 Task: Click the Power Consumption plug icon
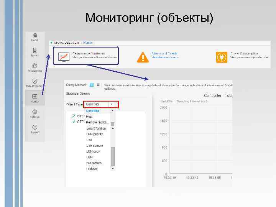point(222,57)
